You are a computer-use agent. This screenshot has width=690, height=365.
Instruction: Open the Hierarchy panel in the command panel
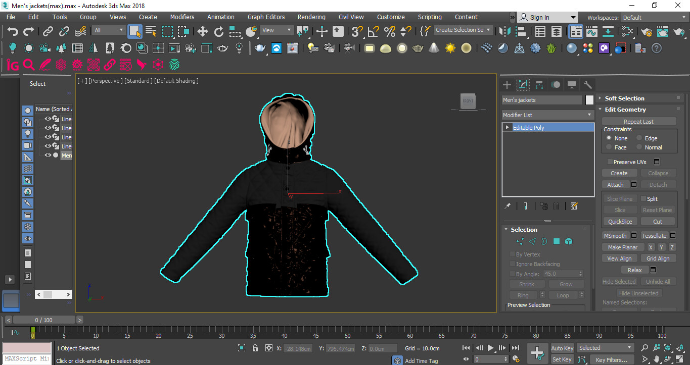[539, 84]
